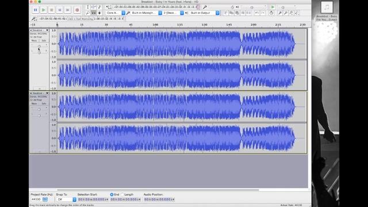Mute the first Breakbot track
The width and height of the screenshot is (368, 207).
34,41
